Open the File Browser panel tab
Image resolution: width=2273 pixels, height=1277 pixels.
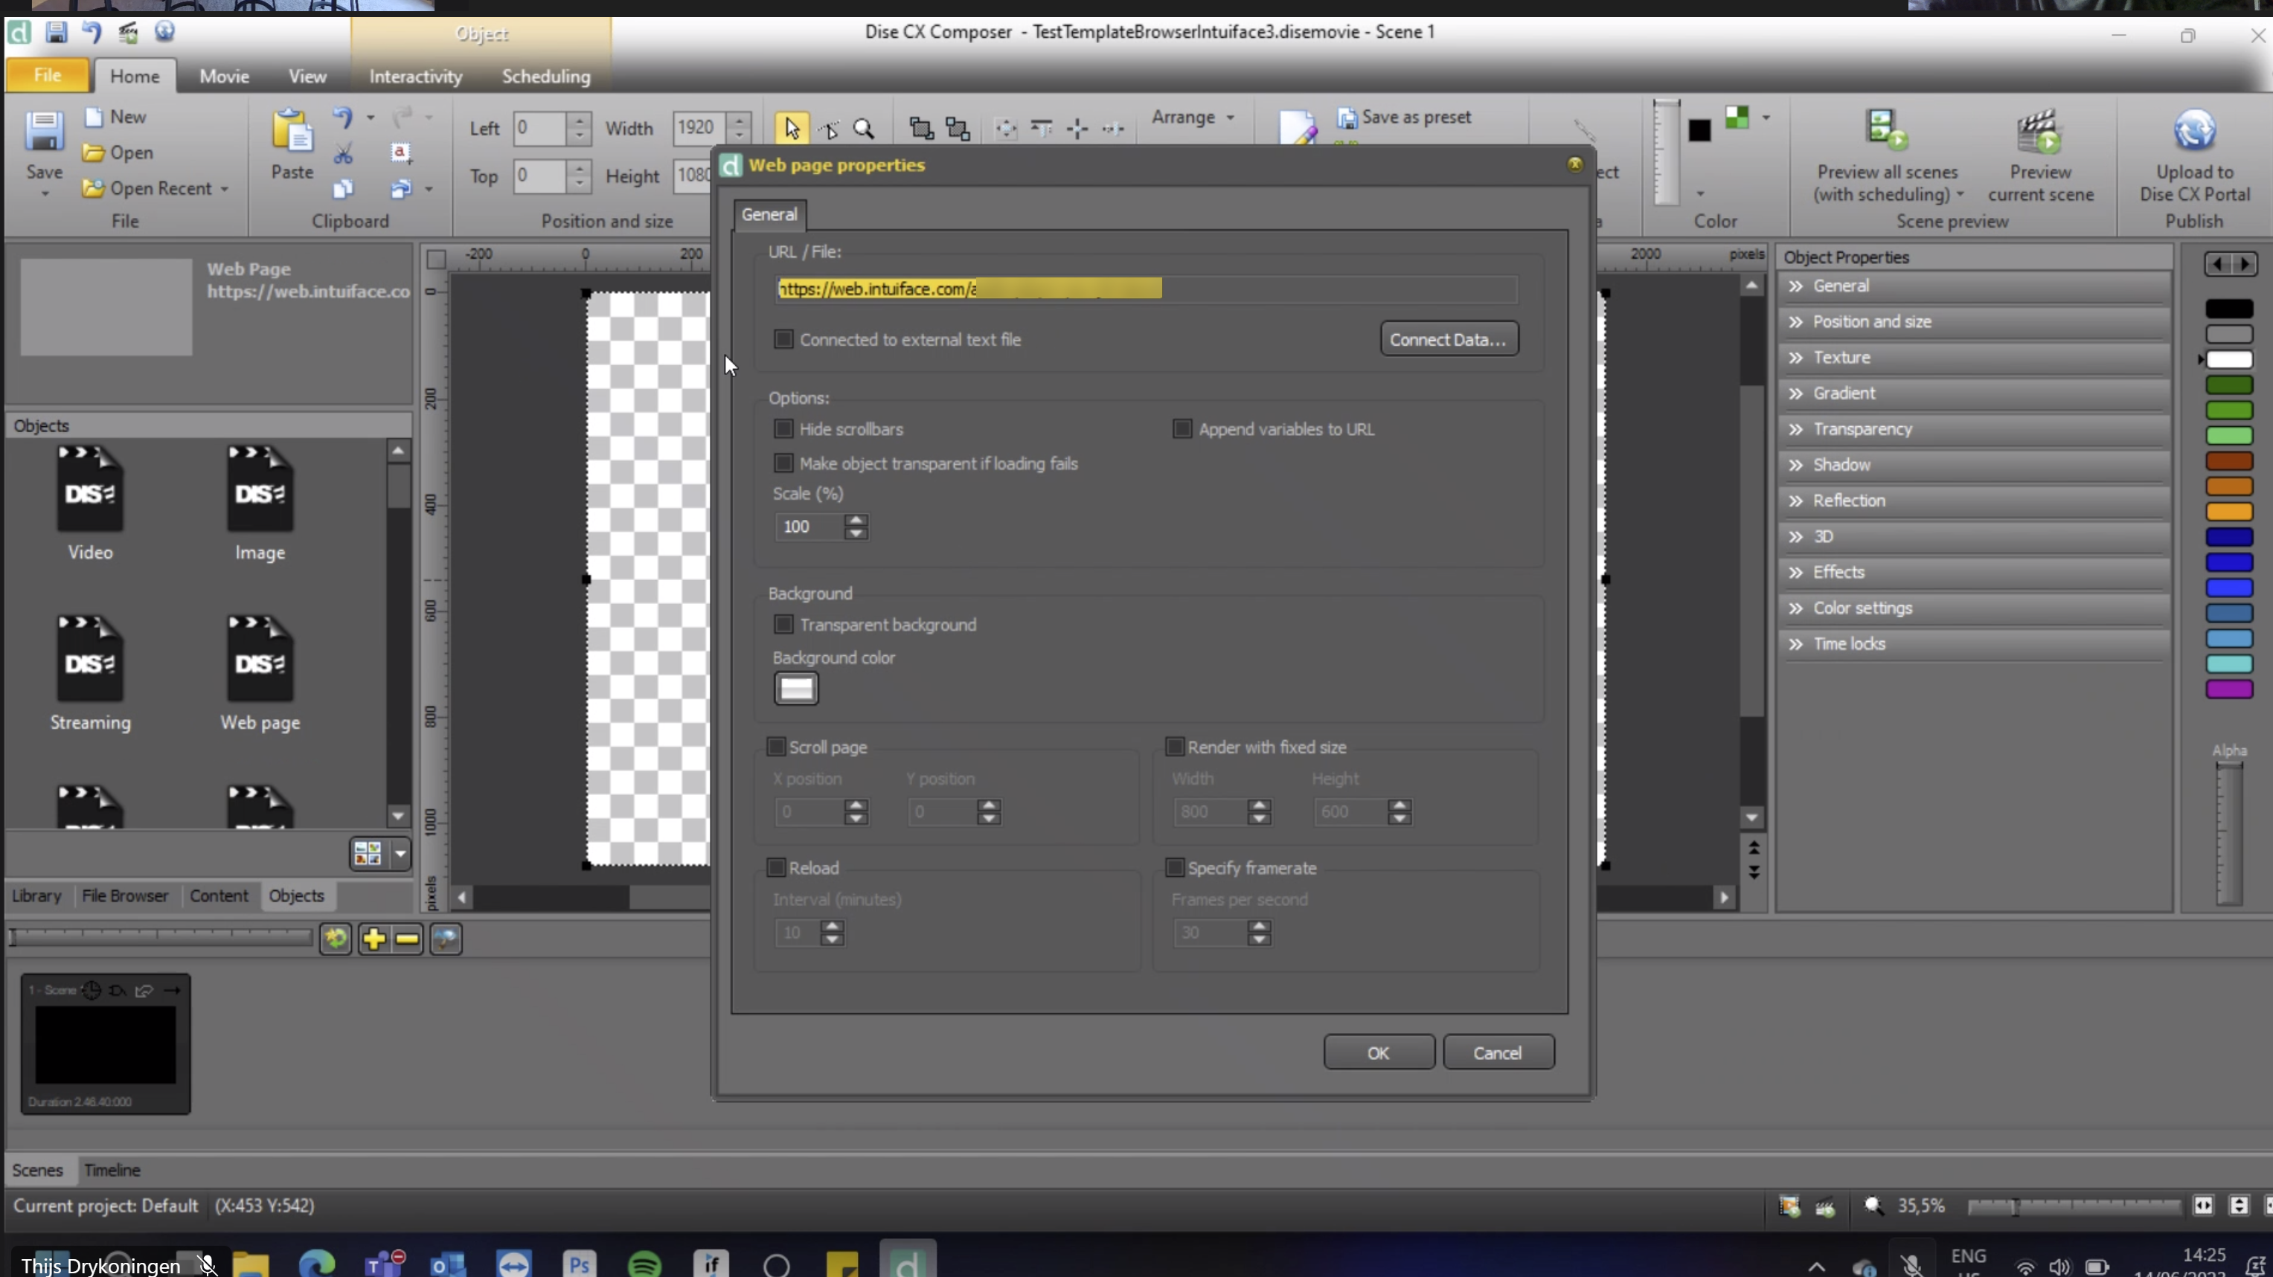(125, 895)
